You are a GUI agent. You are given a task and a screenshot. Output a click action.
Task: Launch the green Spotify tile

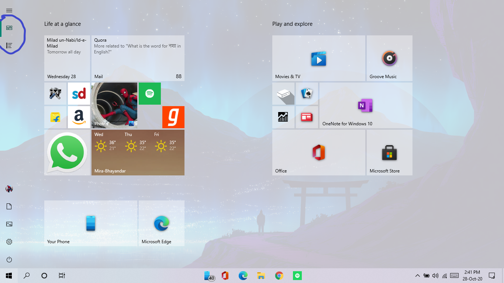pos(150,94)
